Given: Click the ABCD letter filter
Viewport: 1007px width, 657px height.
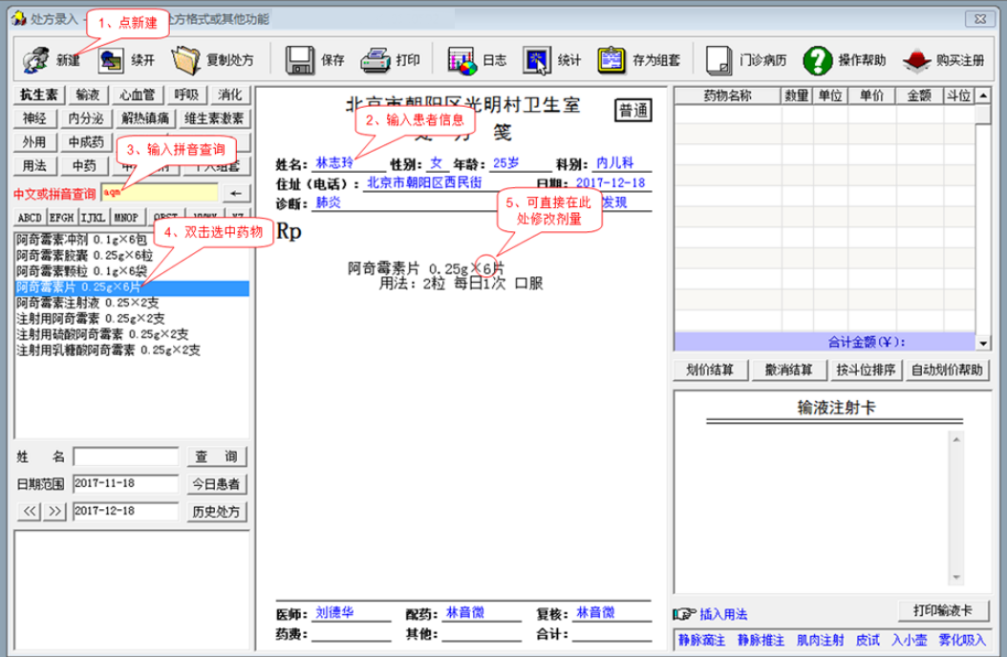Looking at the screenshot, I should pyautogui.click(x=30, y=218).
